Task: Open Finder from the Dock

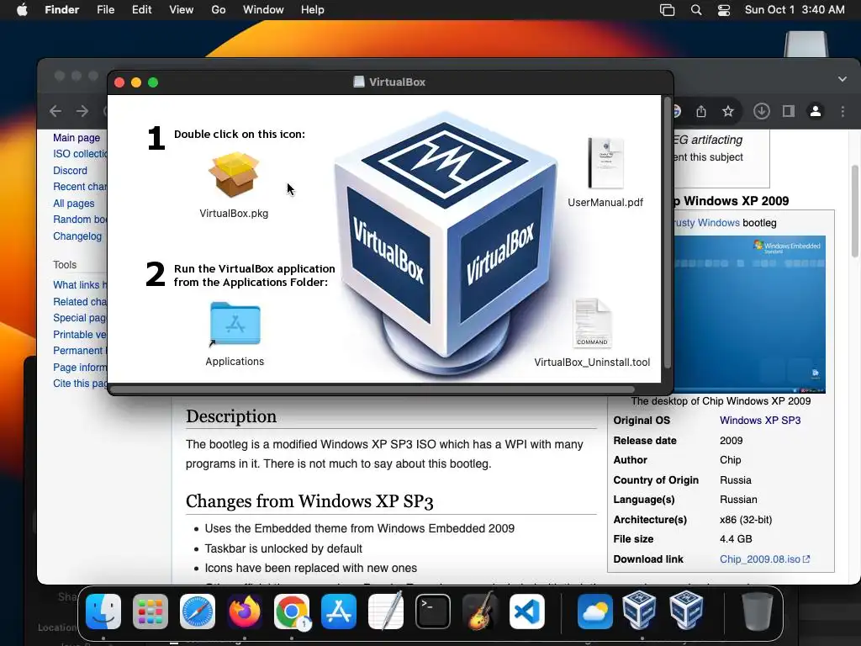Action: click(x=103, y=612)
